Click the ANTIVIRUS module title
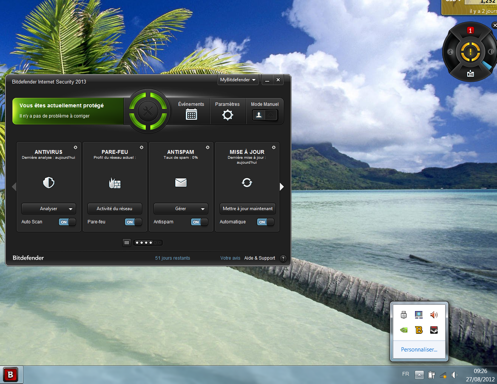Image resolution: width=497 pixels, height=384 pixels. pyautogui.click(x=48, y=152)
